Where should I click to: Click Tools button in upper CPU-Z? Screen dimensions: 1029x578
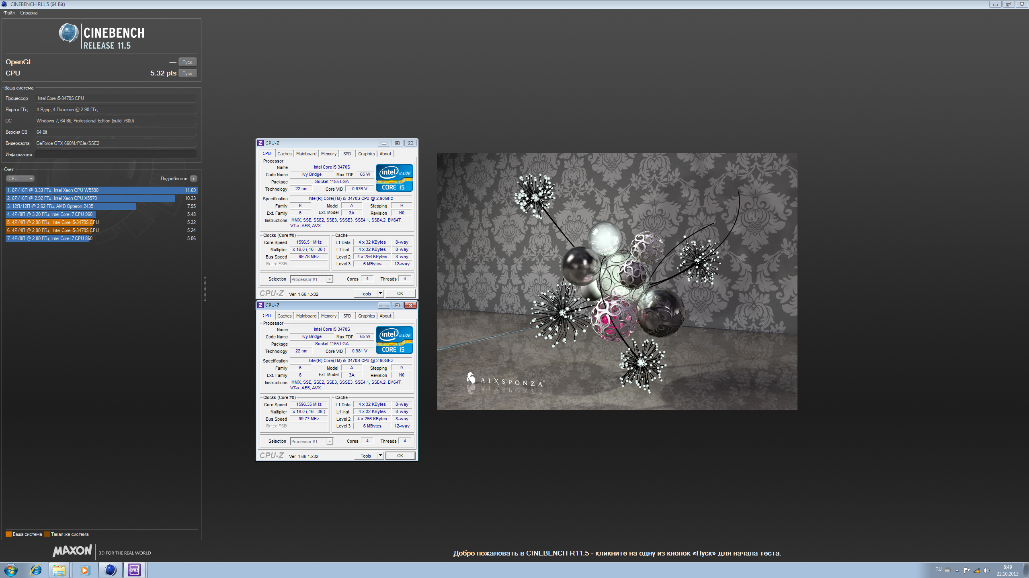366,294
